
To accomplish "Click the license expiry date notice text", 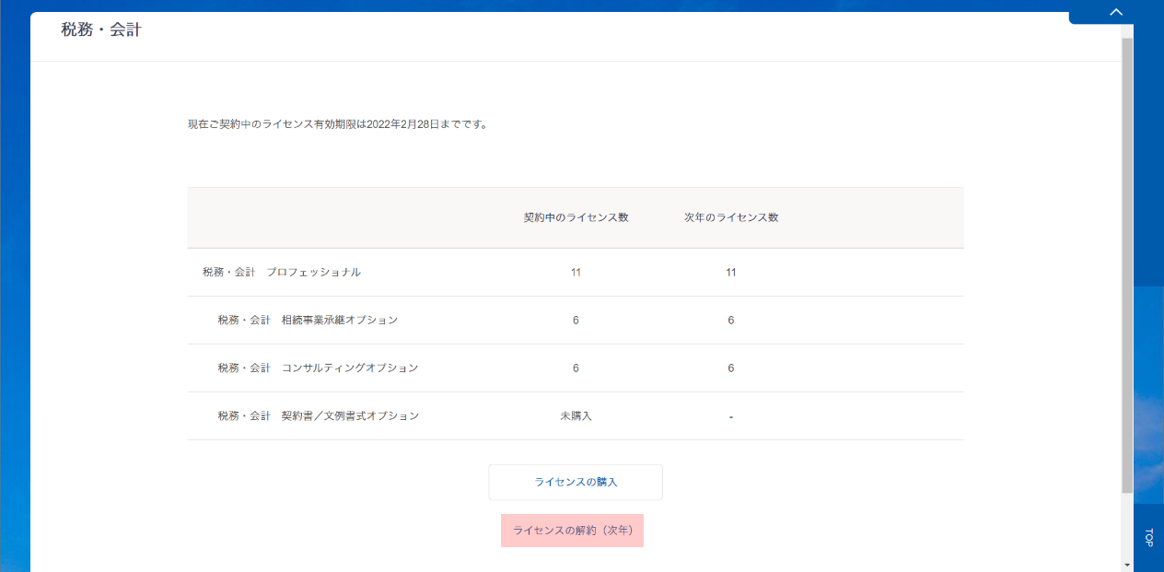I will [x=337, y=124].
